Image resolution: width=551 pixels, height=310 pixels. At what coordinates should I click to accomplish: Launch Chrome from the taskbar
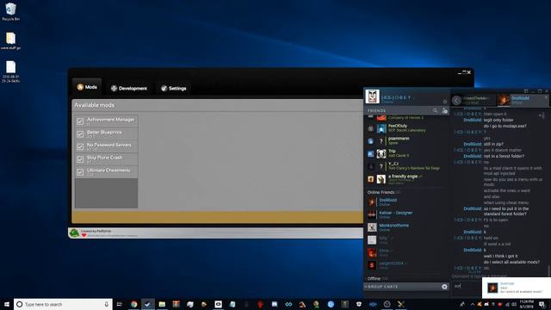tap(133, 304)
